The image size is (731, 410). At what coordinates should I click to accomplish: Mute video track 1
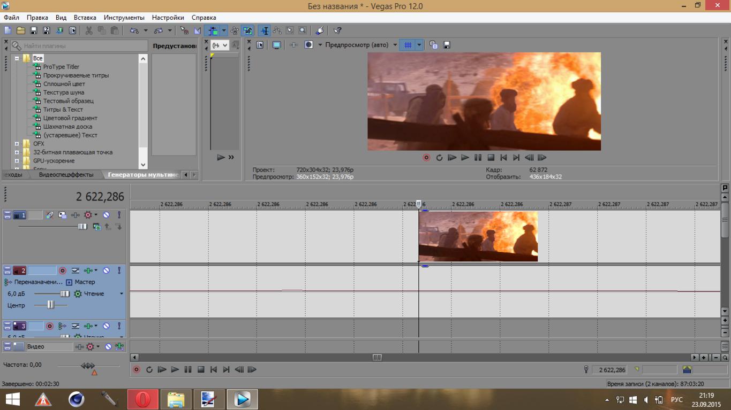106,215
